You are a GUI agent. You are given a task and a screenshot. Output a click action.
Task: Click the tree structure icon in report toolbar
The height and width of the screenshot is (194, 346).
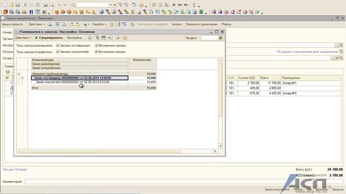tap(97, 38)
